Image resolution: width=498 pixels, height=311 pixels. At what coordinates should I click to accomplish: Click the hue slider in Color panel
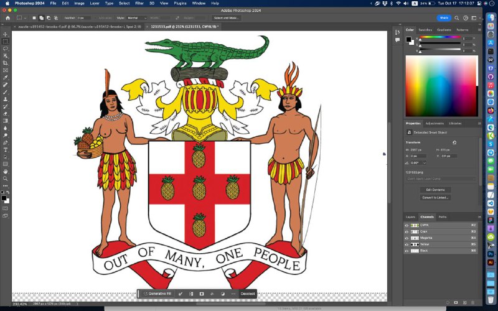pos(440,37)
